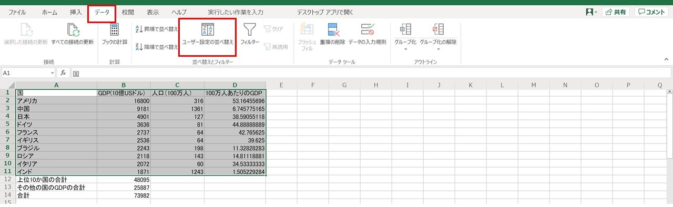Click cell containing ロシア

[56, 156]
